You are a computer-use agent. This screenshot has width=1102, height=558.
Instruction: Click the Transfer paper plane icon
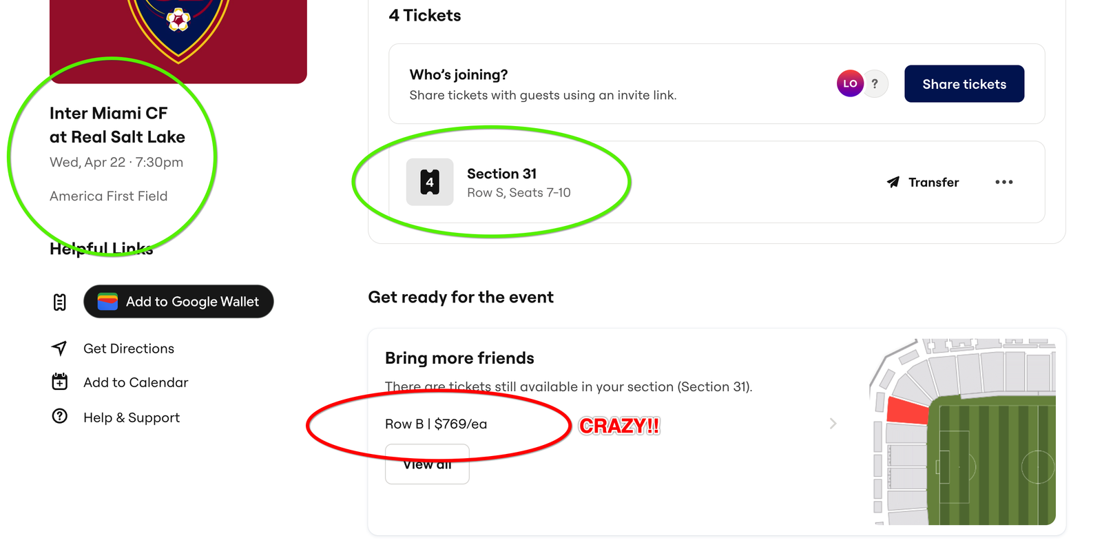point(893,182)
